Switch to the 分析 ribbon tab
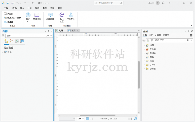 (x=30, y=8)
